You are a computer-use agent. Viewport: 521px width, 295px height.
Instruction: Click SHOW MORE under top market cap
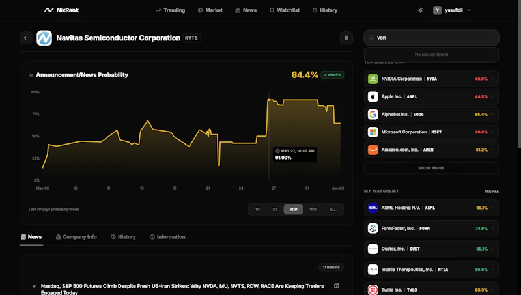click(431, 168)
